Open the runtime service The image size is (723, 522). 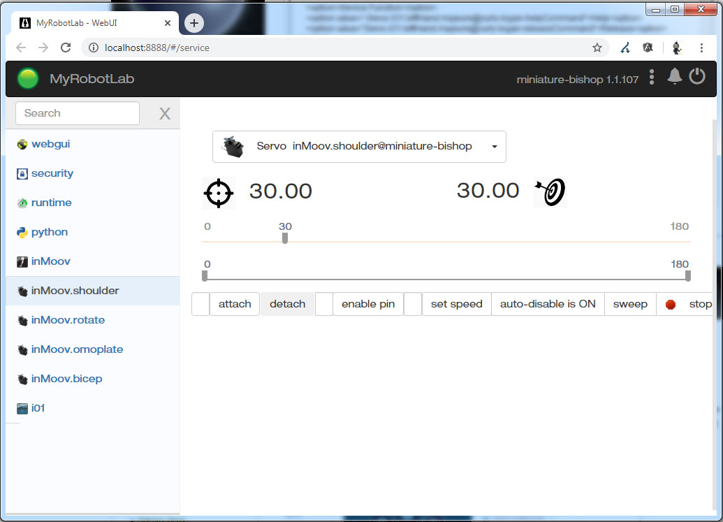coord(51,203)
